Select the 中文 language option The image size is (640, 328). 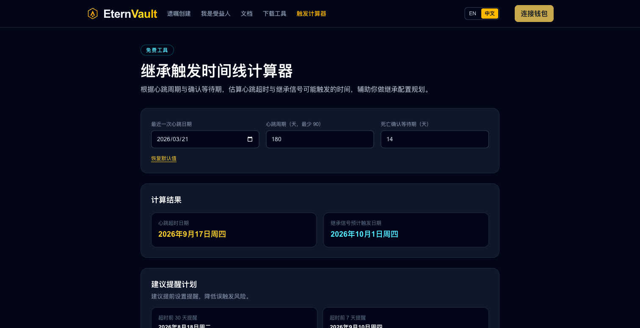tap(489, 14)
